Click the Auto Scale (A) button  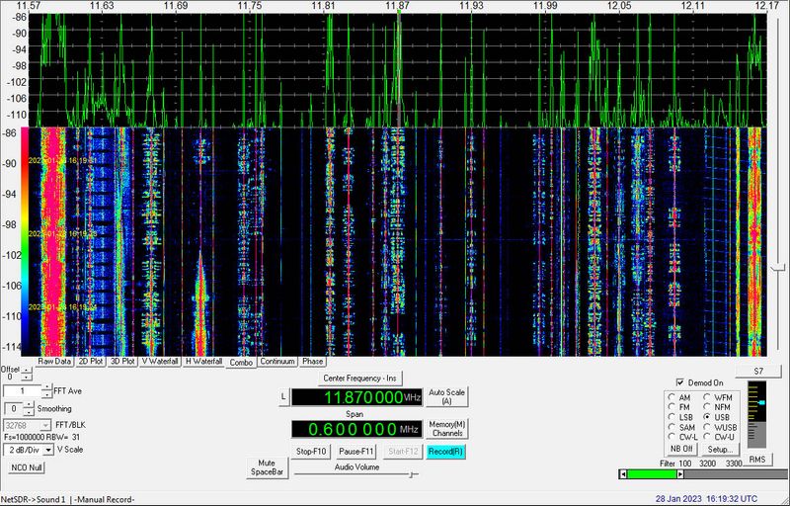[x=446, y=396]
